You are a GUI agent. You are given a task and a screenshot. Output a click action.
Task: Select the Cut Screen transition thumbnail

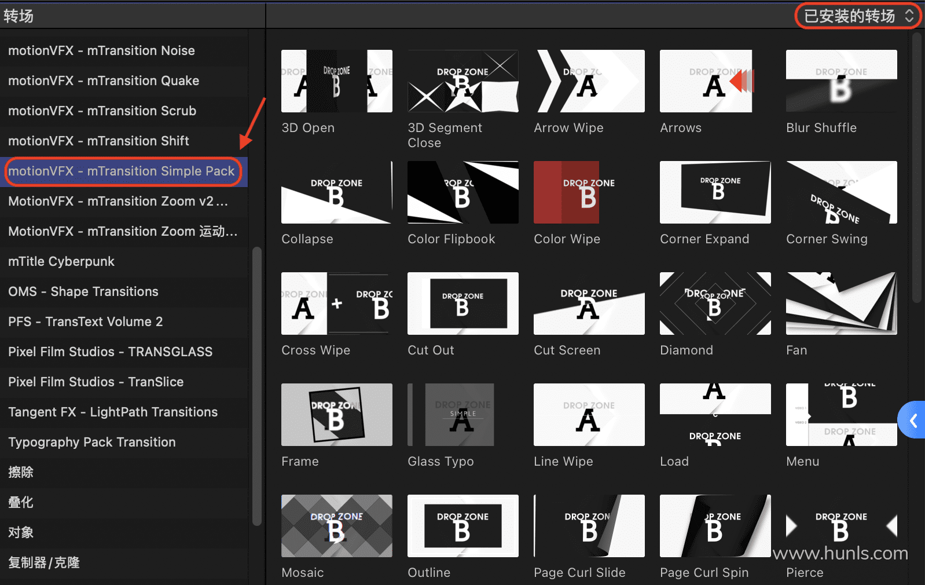tap(589, 304)
